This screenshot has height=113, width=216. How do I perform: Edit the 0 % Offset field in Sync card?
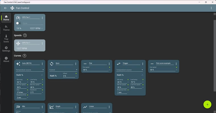tap(69, 76)
